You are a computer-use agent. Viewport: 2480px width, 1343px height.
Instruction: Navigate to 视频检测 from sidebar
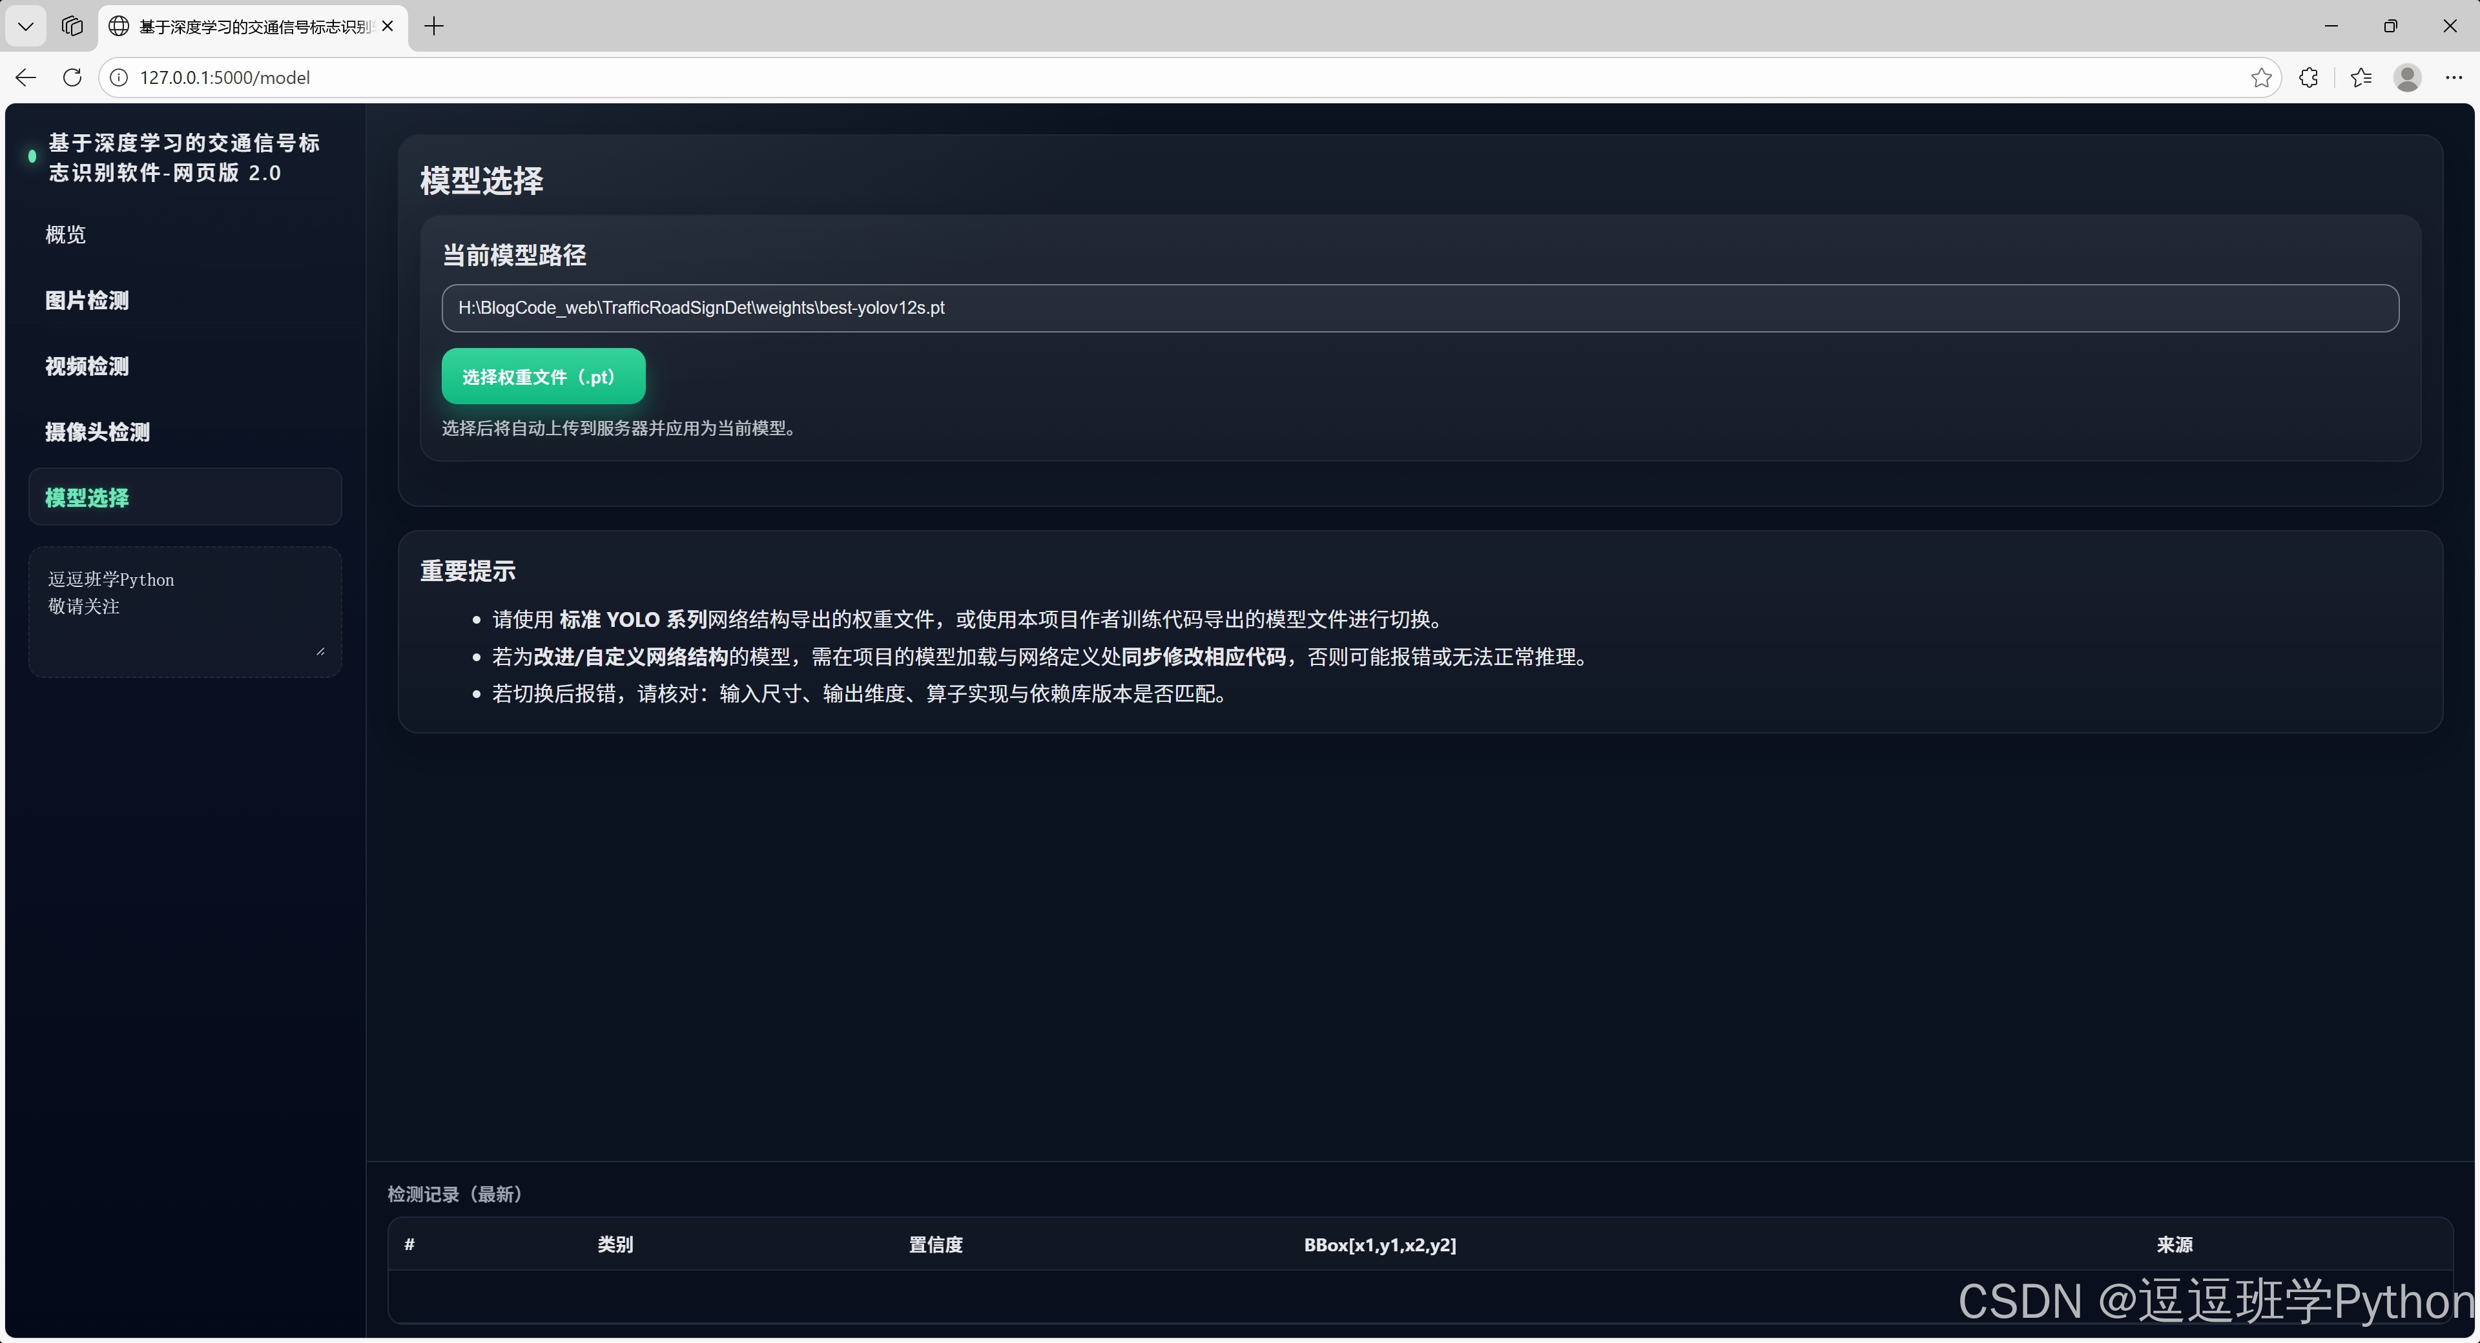(x=87, y=366)
